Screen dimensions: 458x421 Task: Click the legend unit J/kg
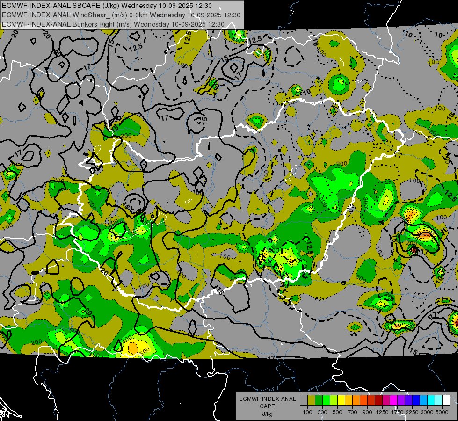coord(267,414)
